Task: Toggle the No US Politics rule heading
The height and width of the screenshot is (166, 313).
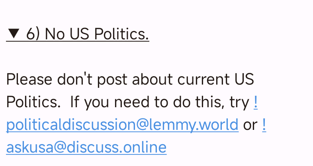Action: [78, 35]
